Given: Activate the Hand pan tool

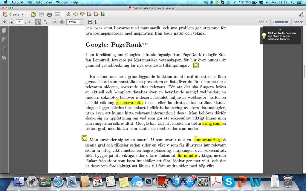Looking at the screenshot, I should tap(45, 22).
